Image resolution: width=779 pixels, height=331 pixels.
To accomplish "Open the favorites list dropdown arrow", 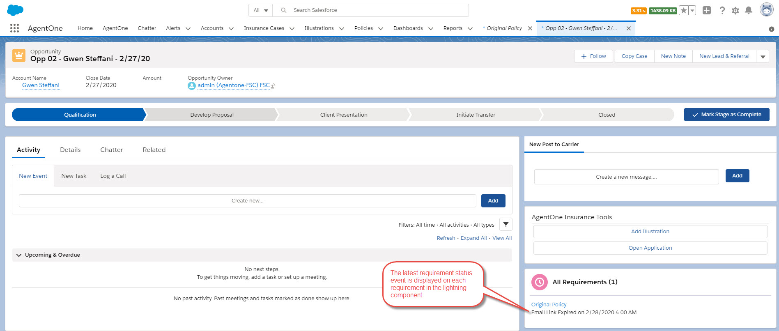I will pos(692,11).
